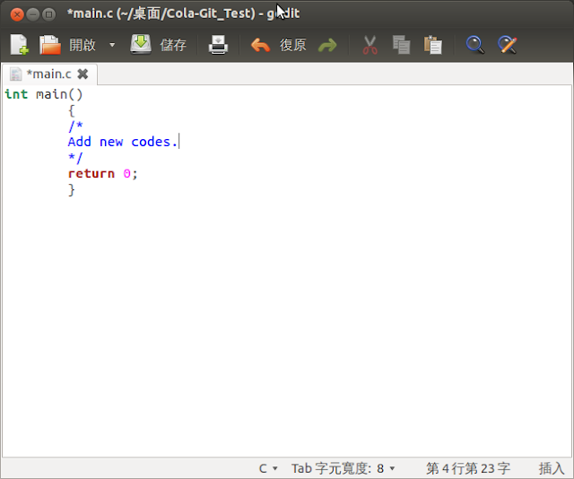Open find and replace icon
574x479 pixels.
[x=508, y=45]
